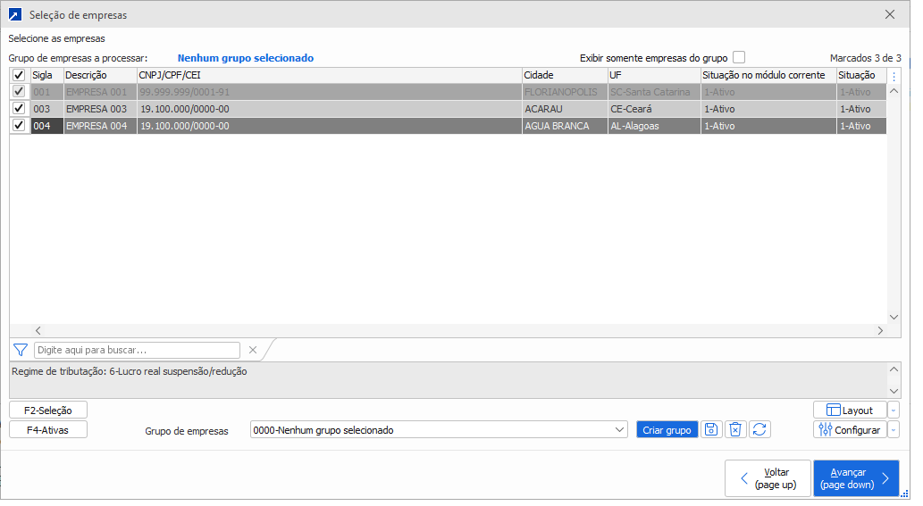Click the Configurar button
This screenshot has height=506, width=923.
pyautogui.click(x=850, y=430)
